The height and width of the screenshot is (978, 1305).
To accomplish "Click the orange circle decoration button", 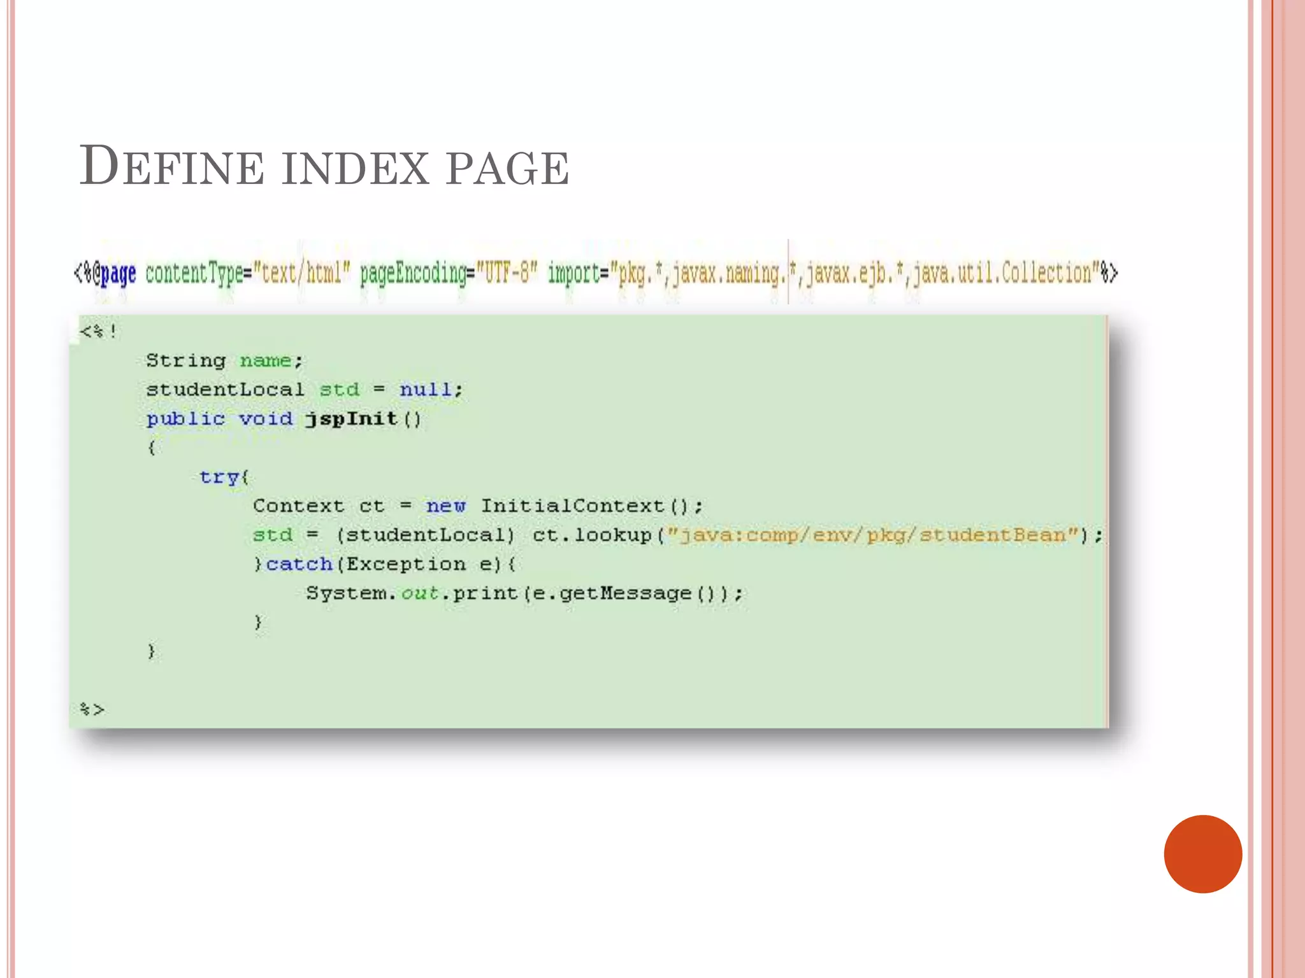I will [x=1202, y=854].
